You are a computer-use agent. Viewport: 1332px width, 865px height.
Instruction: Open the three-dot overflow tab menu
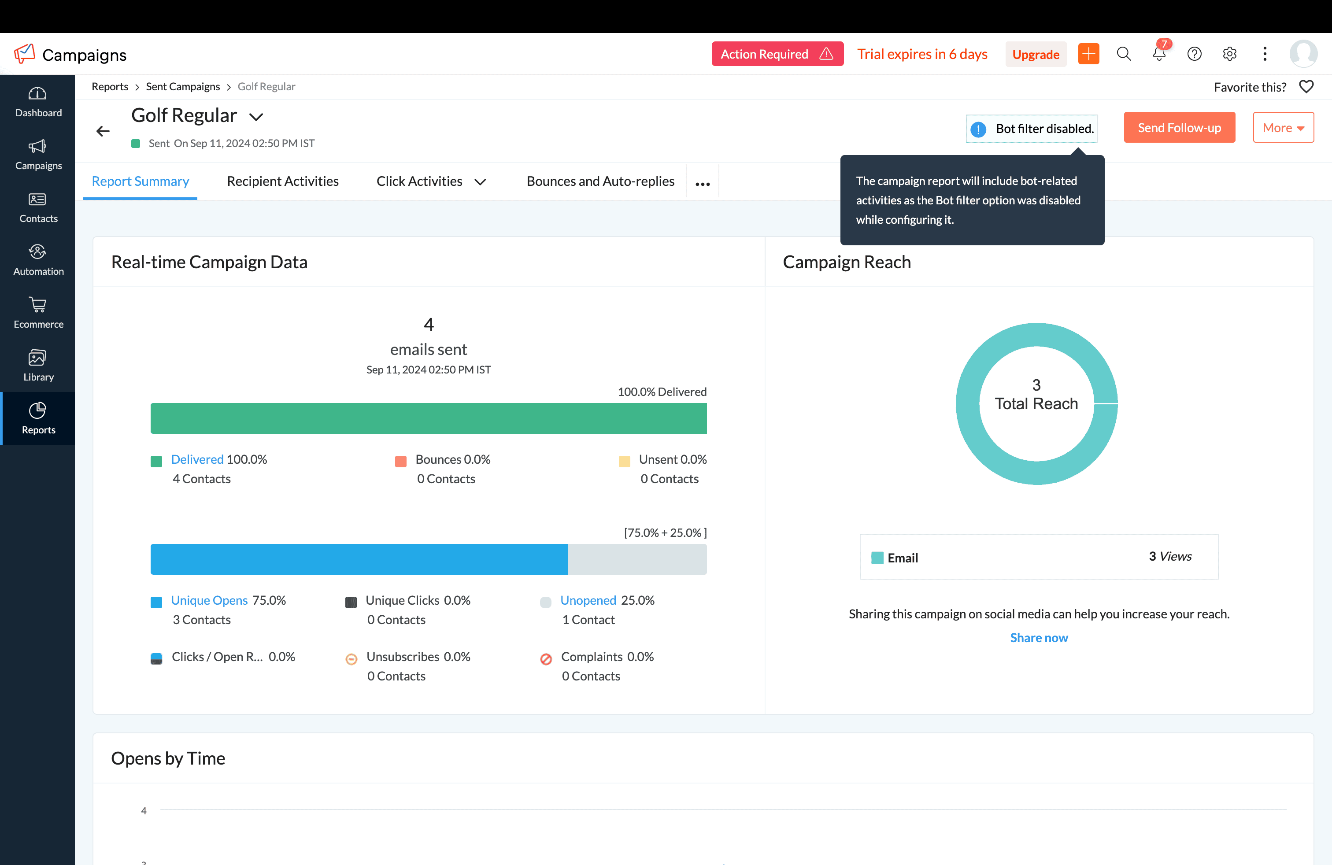coord(703,183)
